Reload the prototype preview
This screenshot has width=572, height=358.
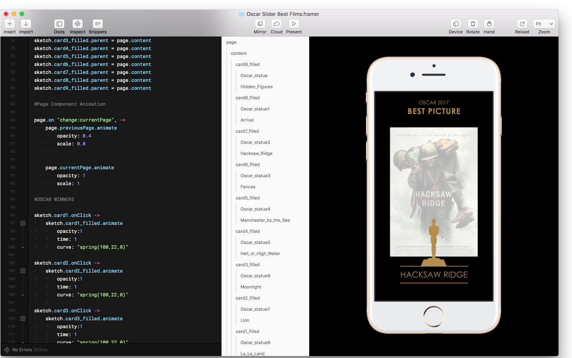point(522,24)
